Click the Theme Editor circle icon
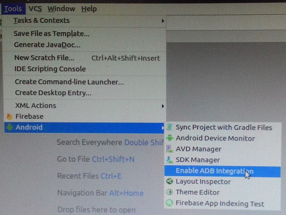 coord(170,192)
